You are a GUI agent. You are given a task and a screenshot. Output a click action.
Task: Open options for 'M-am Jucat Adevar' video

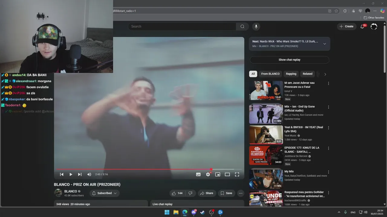click(328, 83)
